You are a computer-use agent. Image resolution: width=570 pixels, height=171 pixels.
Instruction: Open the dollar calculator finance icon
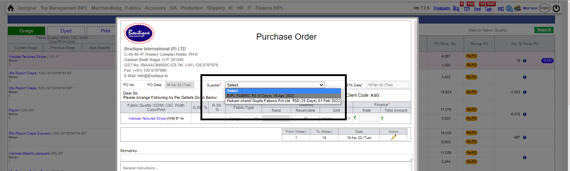pos(509,9)
